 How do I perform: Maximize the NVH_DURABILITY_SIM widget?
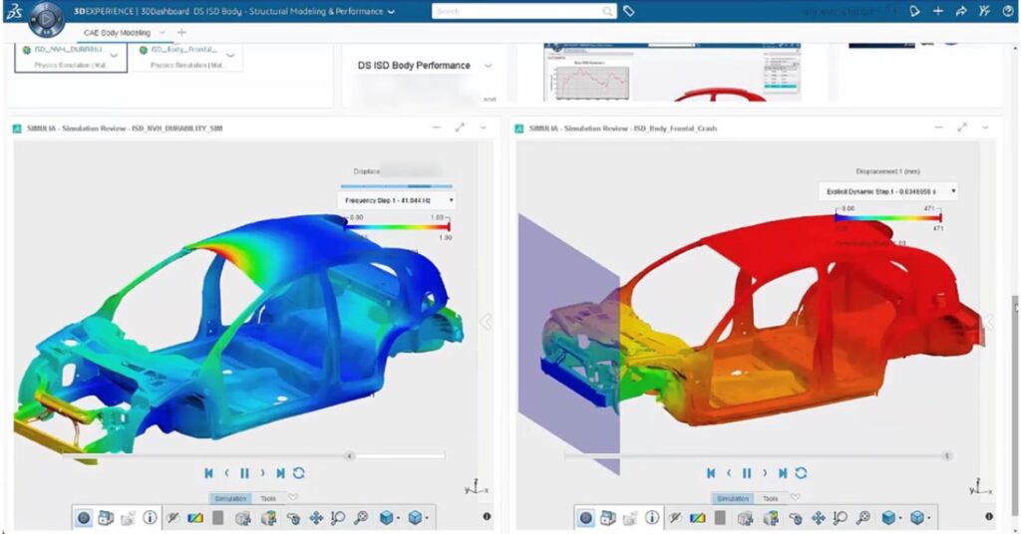[460, 128]
